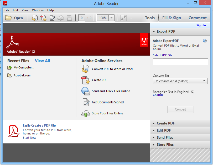Image resolution: width=213 pixels, height=165 pixels.
Task: Click the Get Documents Signed icon
Action: pos(86,102)
